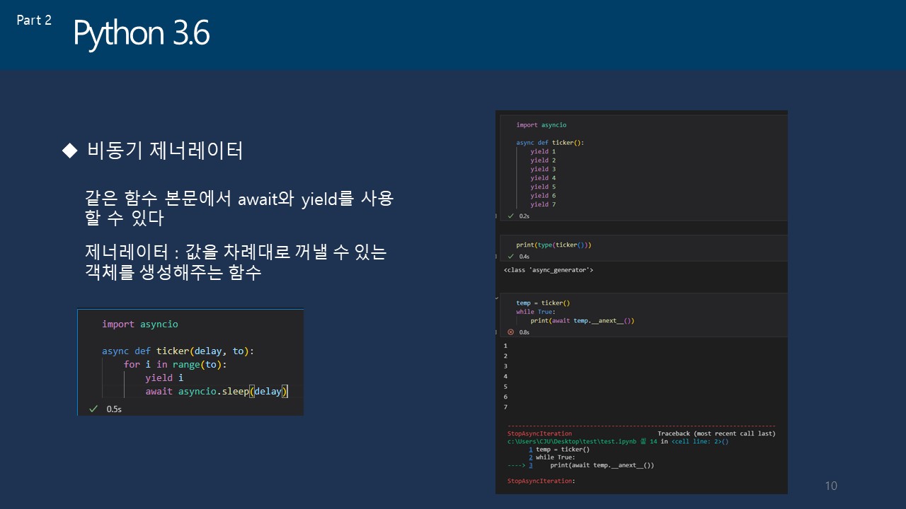Click success checkmark next to 0.4s
906x509 pixels.
(510, 257)
